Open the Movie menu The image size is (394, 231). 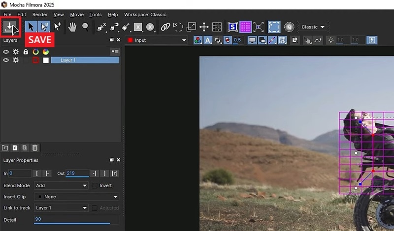(77, 15)
